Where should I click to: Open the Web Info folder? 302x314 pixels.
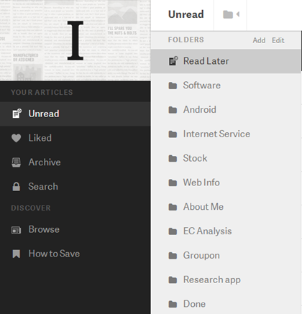pyautogui.click(x=226, y=183)
